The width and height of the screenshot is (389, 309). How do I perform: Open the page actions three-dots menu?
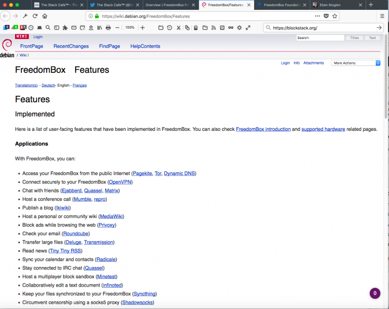317,16
